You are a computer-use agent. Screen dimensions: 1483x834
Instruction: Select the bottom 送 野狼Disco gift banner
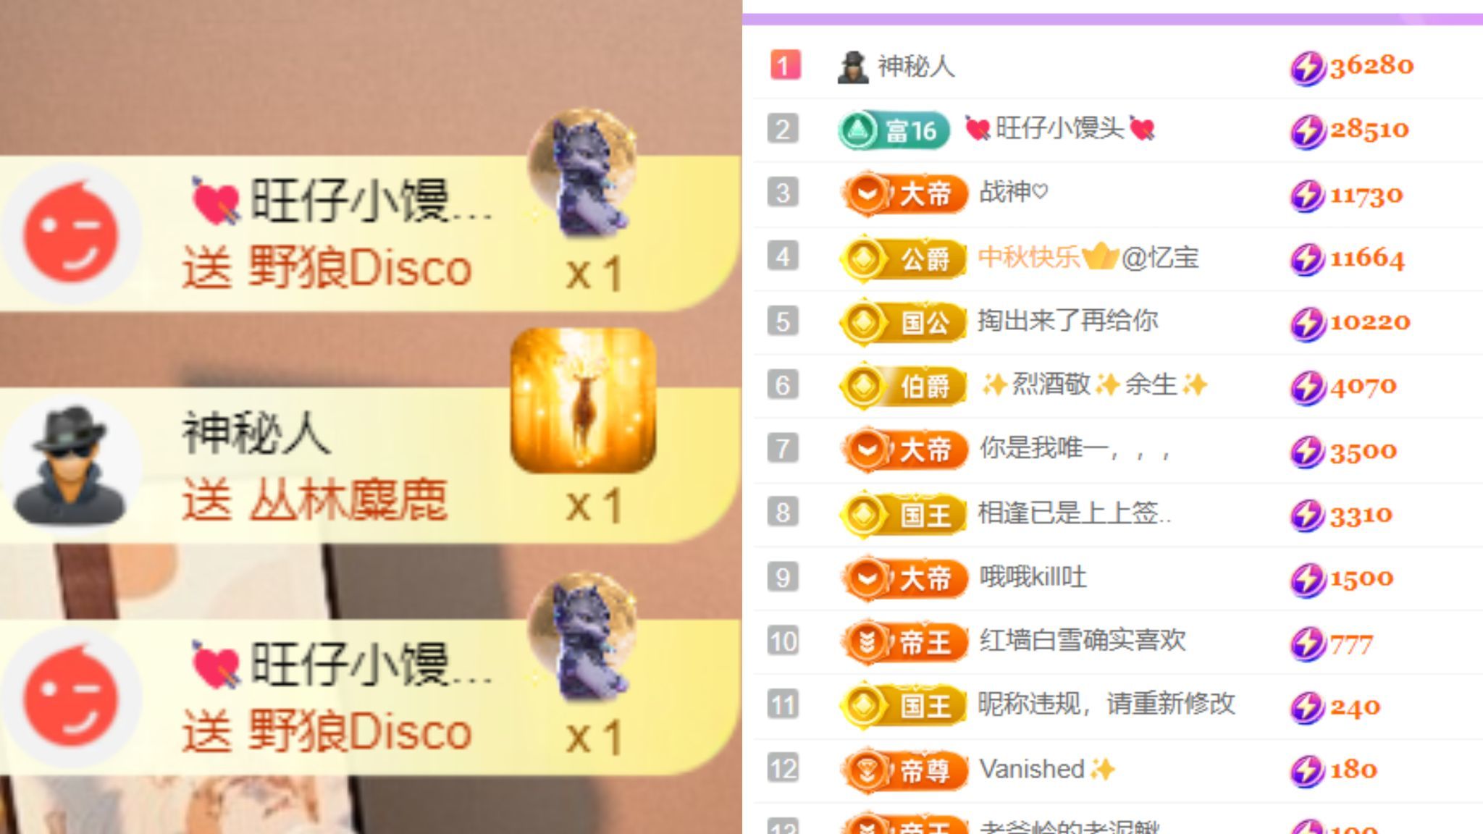pos(369,697)
